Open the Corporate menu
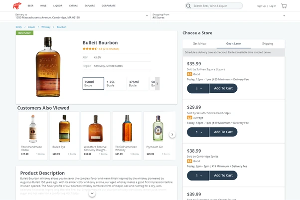 click(109, 6)
